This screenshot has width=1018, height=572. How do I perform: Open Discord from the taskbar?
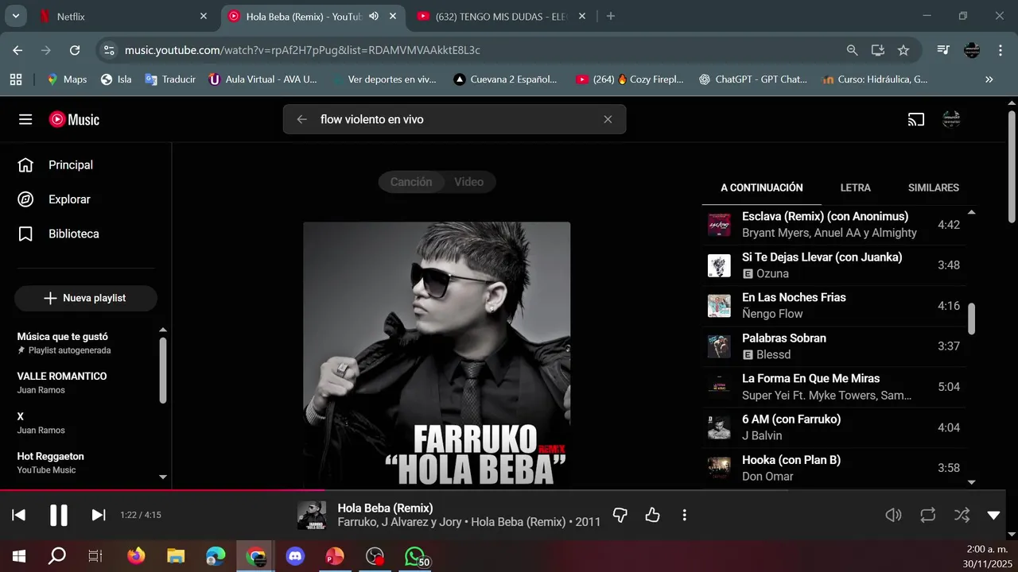tap(295, 556)
